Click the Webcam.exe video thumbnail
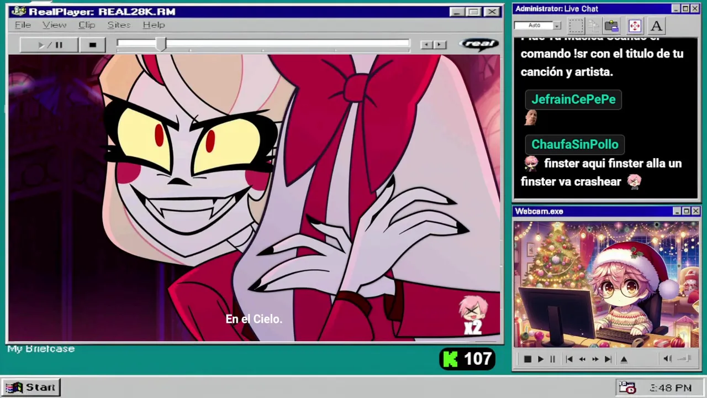 coord(606,285)
